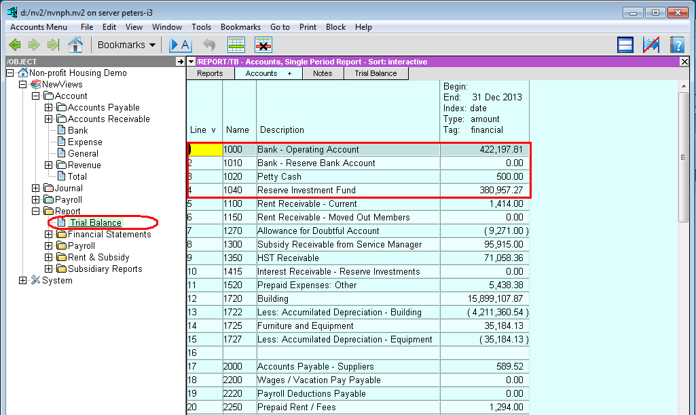Click the green table grid icon
Image resolution: width=696 pixels, height=415 pixels.
coord(236,45)
